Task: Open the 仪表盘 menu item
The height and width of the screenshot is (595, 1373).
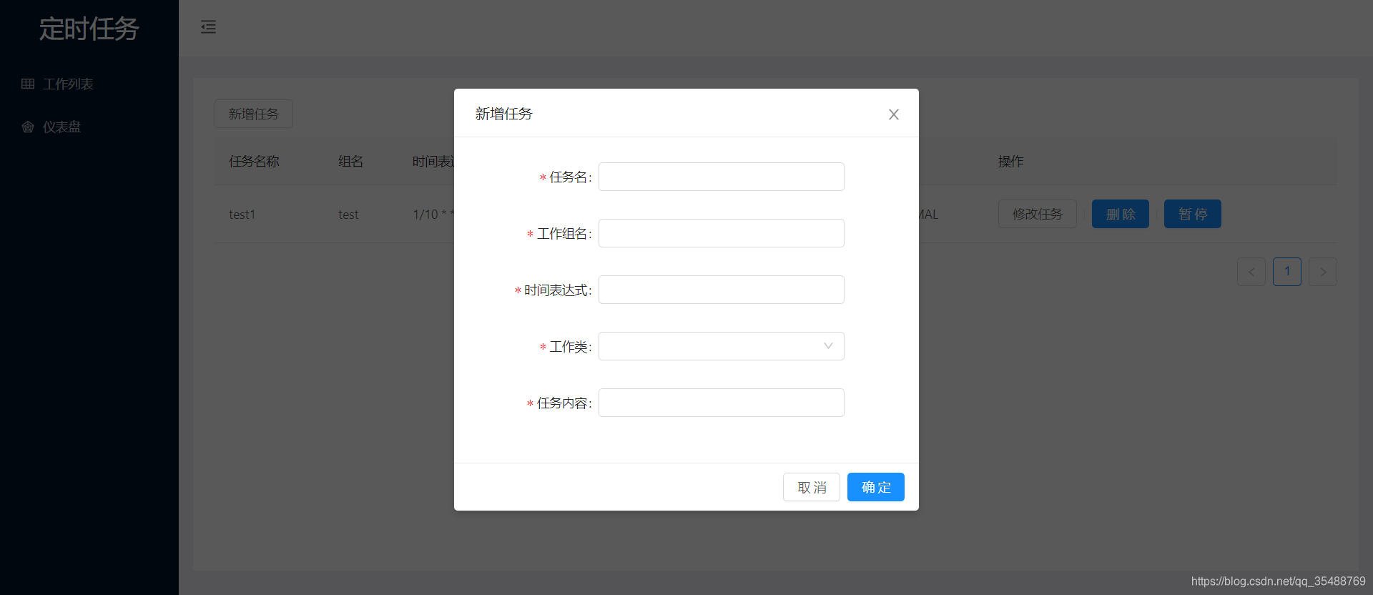Action: (89, 127)
